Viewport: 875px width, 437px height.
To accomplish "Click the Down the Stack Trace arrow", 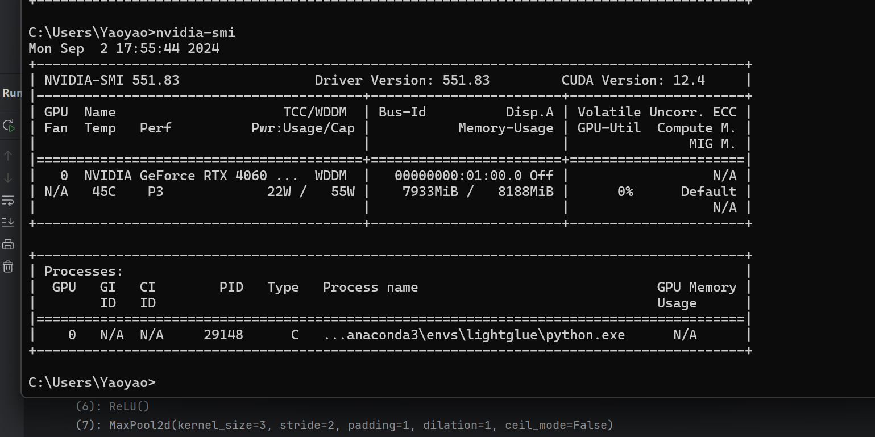I will [x=8, y=178].
